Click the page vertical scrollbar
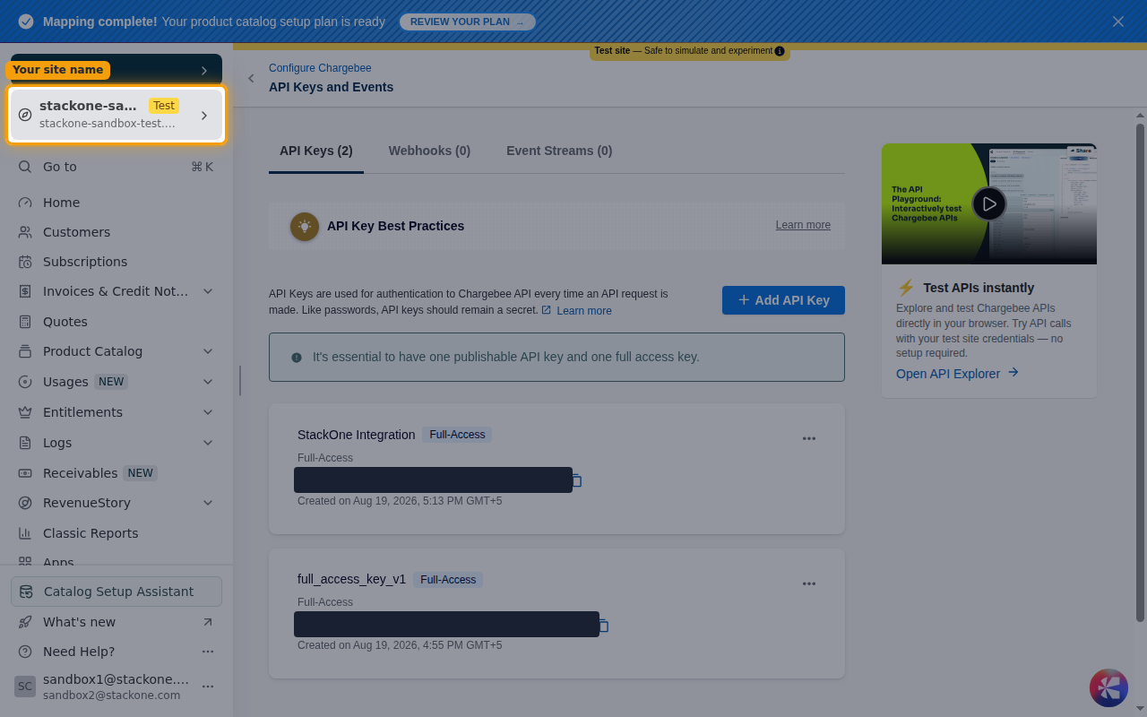 click(1140, 373)
